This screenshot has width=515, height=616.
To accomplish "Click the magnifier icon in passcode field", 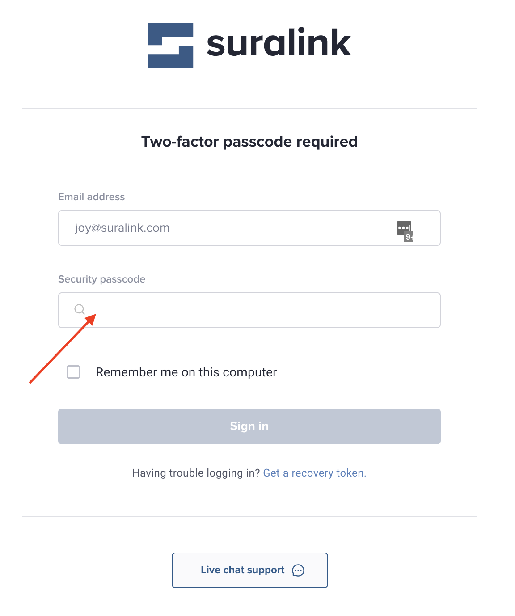I will 80,309.
